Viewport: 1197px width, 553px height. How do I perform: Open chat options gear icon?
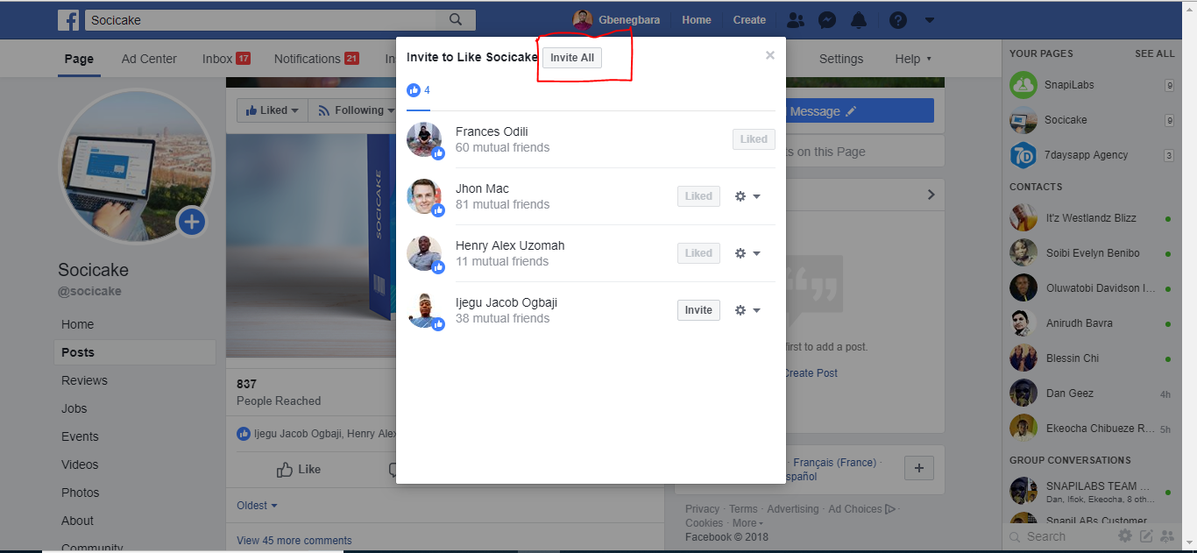point(1125,536)
